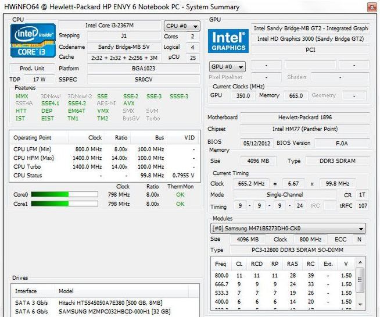This screenshot has height=317, width=380.
Task: Select the SAMSUNG MZMPC032HBCD-000H1 drive row
Action: coord(105,311)
